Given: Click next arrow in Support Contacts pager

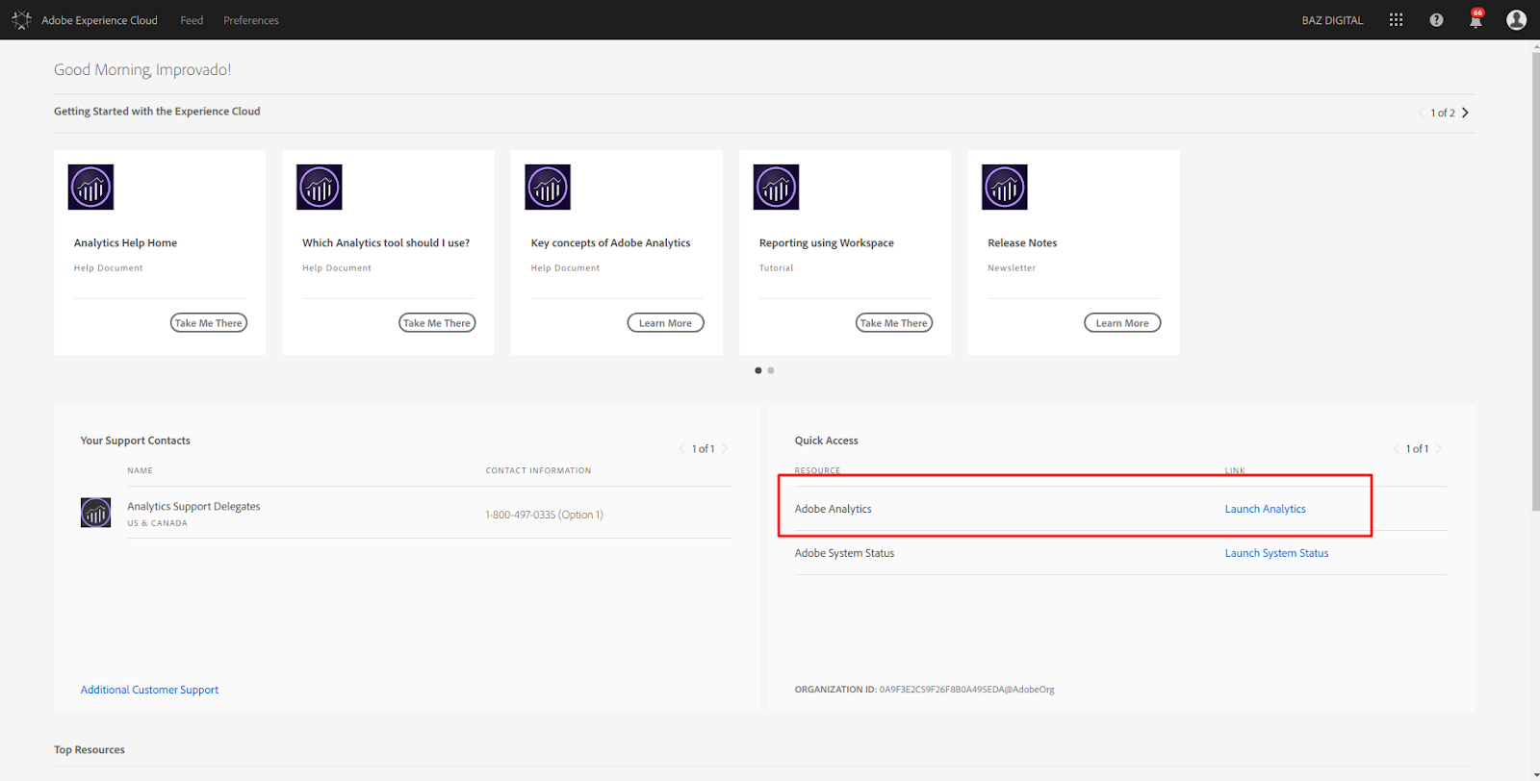Looking at the screenshot, I should pos(725,448).
